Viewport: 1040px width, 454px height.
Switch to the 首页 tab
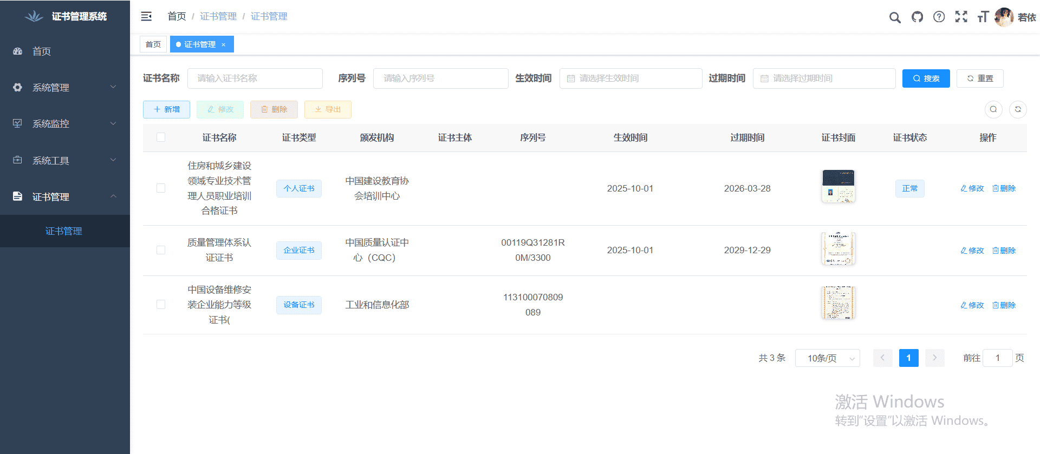point(153,44)
